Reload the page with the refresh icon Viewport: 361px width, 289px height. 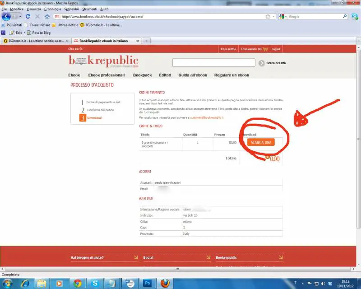click(28, 17)
